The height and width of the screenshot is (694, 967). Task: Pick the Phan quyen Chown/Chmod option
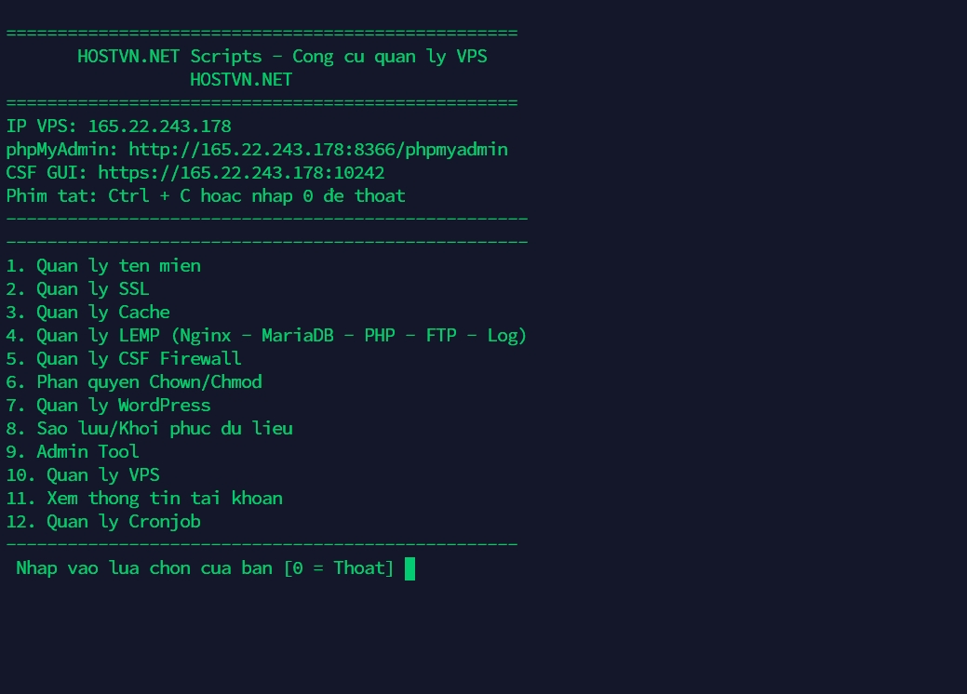(x=134, y=382)
